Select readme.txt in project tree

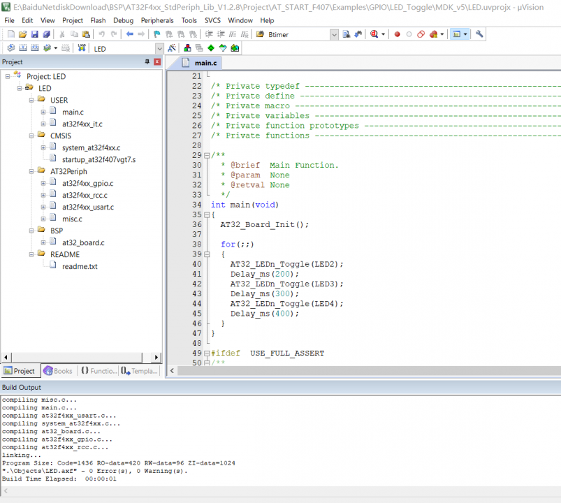point(80,267)
